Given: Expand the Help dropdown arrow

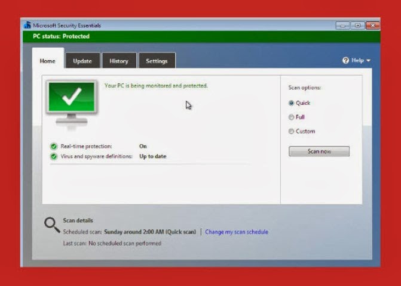Looking at the screenshot, I should (x=368, y=61).
